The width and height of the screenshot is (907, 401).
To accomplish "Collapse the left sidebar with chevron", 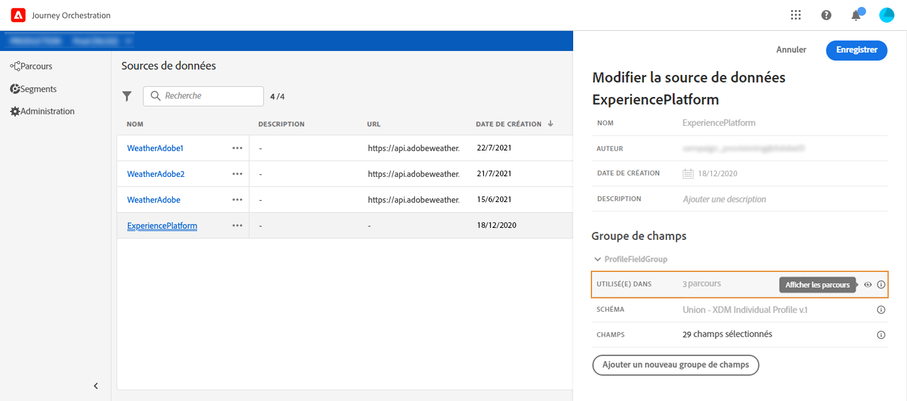I will point(96,386).
